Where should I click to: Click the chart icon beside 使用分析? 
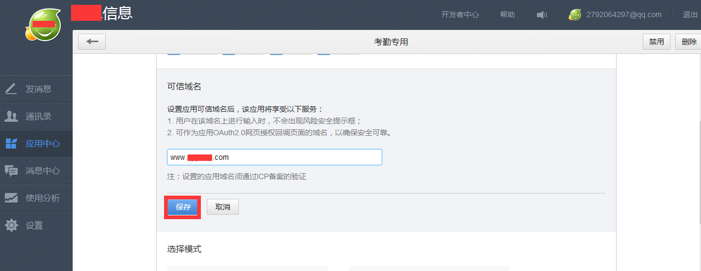tap(11, 198)
